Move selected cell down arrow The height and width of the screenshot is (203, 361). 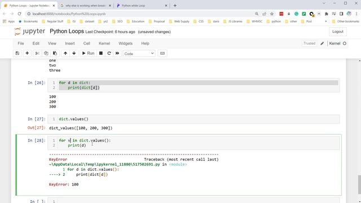[74, 54]
